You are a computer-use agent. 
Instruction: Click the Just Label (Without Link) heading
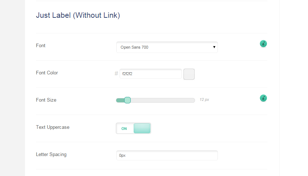(78, 15)
